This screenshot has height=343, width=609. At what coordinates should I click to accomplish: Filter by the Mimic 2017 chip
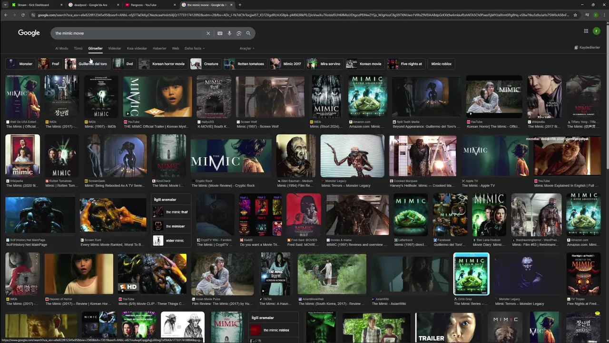pos(286,64)
